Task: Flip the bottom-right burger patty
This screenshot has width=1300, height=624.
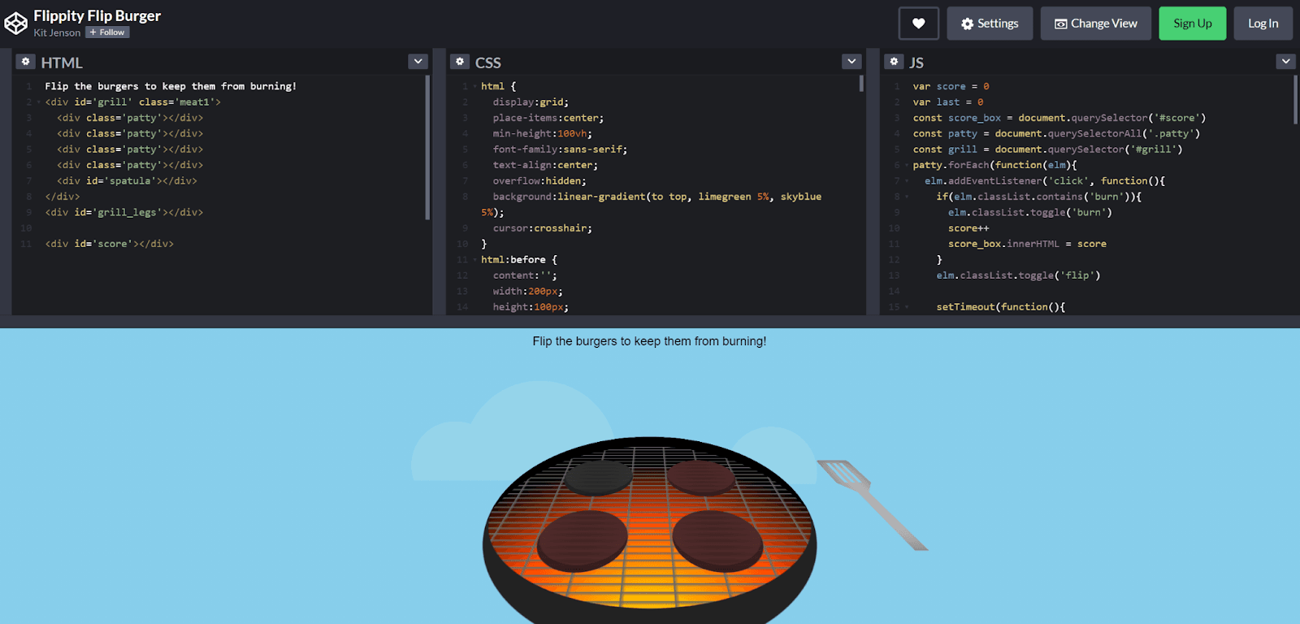Action: 717,539
